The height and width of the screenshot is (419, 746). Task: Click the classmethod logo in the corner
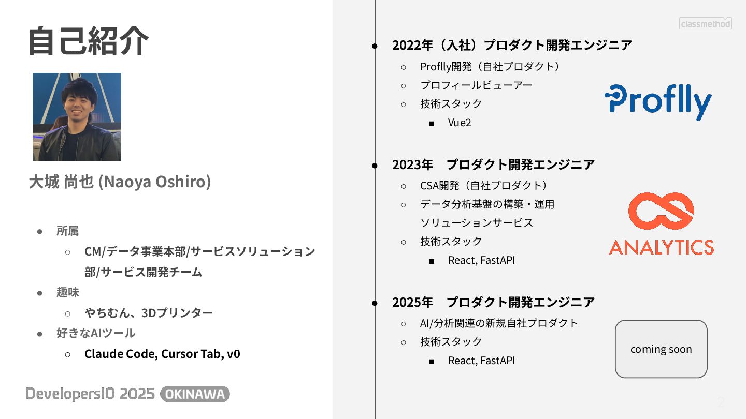(706, 23)
